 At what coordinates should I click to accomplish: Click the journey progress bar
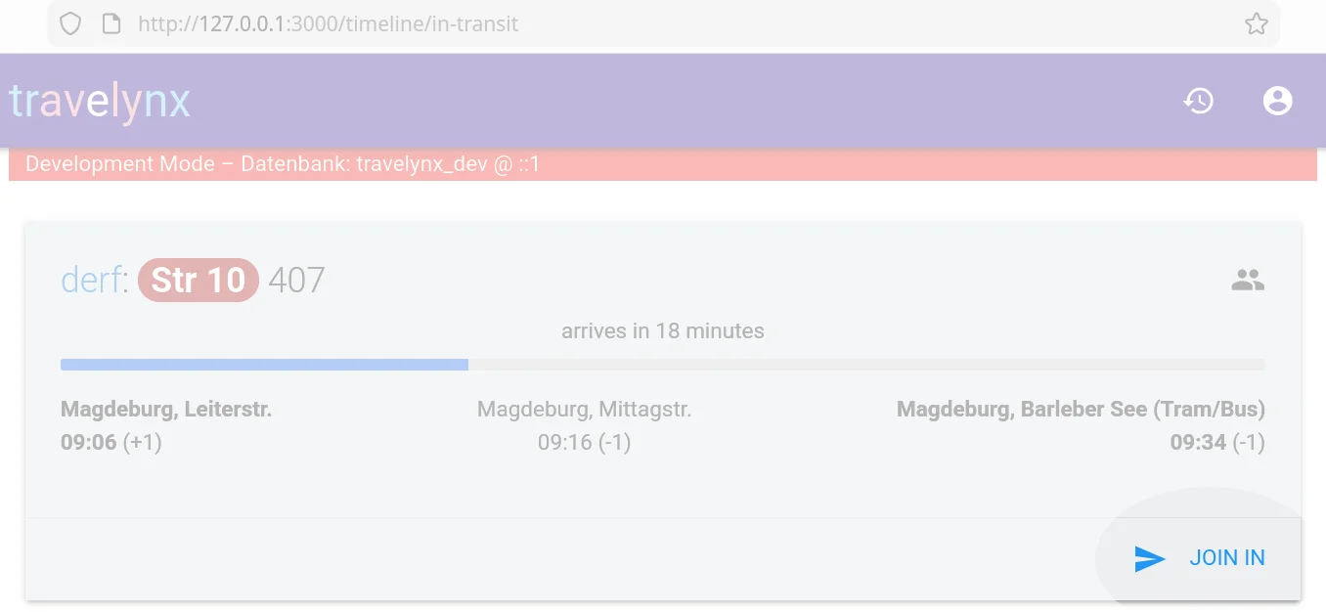(662, 365)
